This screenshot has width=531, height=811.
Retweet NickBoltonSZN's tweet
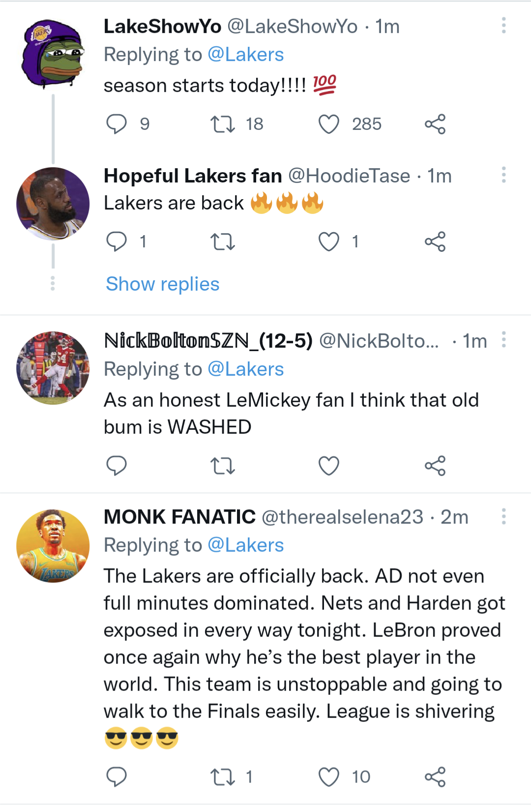pos(224,466)
